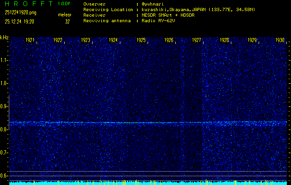Click the 1930 time marker
The width and height of the screenshot is (291, 185).
pos(280,40)
